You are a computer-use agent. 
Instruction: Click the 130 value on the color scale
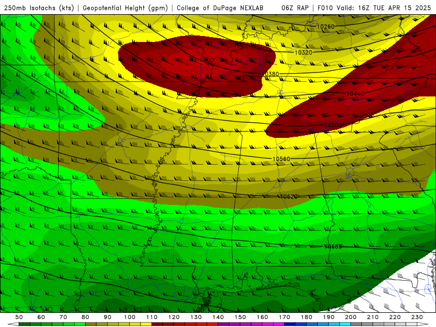coord(196,317)
